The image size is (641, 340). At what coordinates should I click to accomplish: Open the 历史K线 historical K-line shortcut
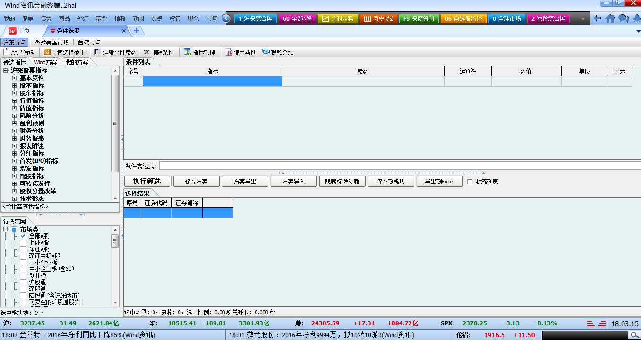point(379,19)
